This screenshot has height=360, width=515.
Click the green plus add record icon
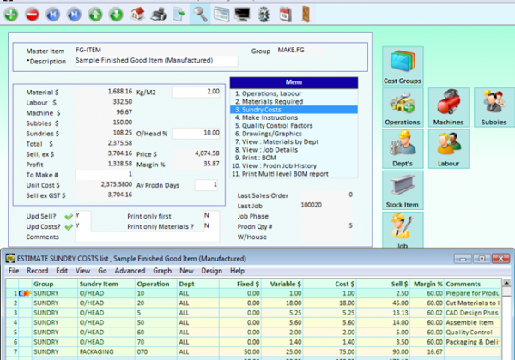pyautogui.click(x=11, y=15)
